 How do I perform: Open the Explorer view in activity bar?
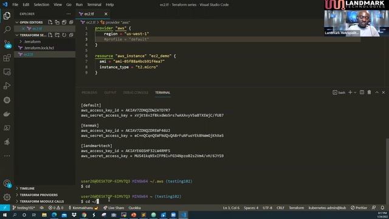[7, 16]
